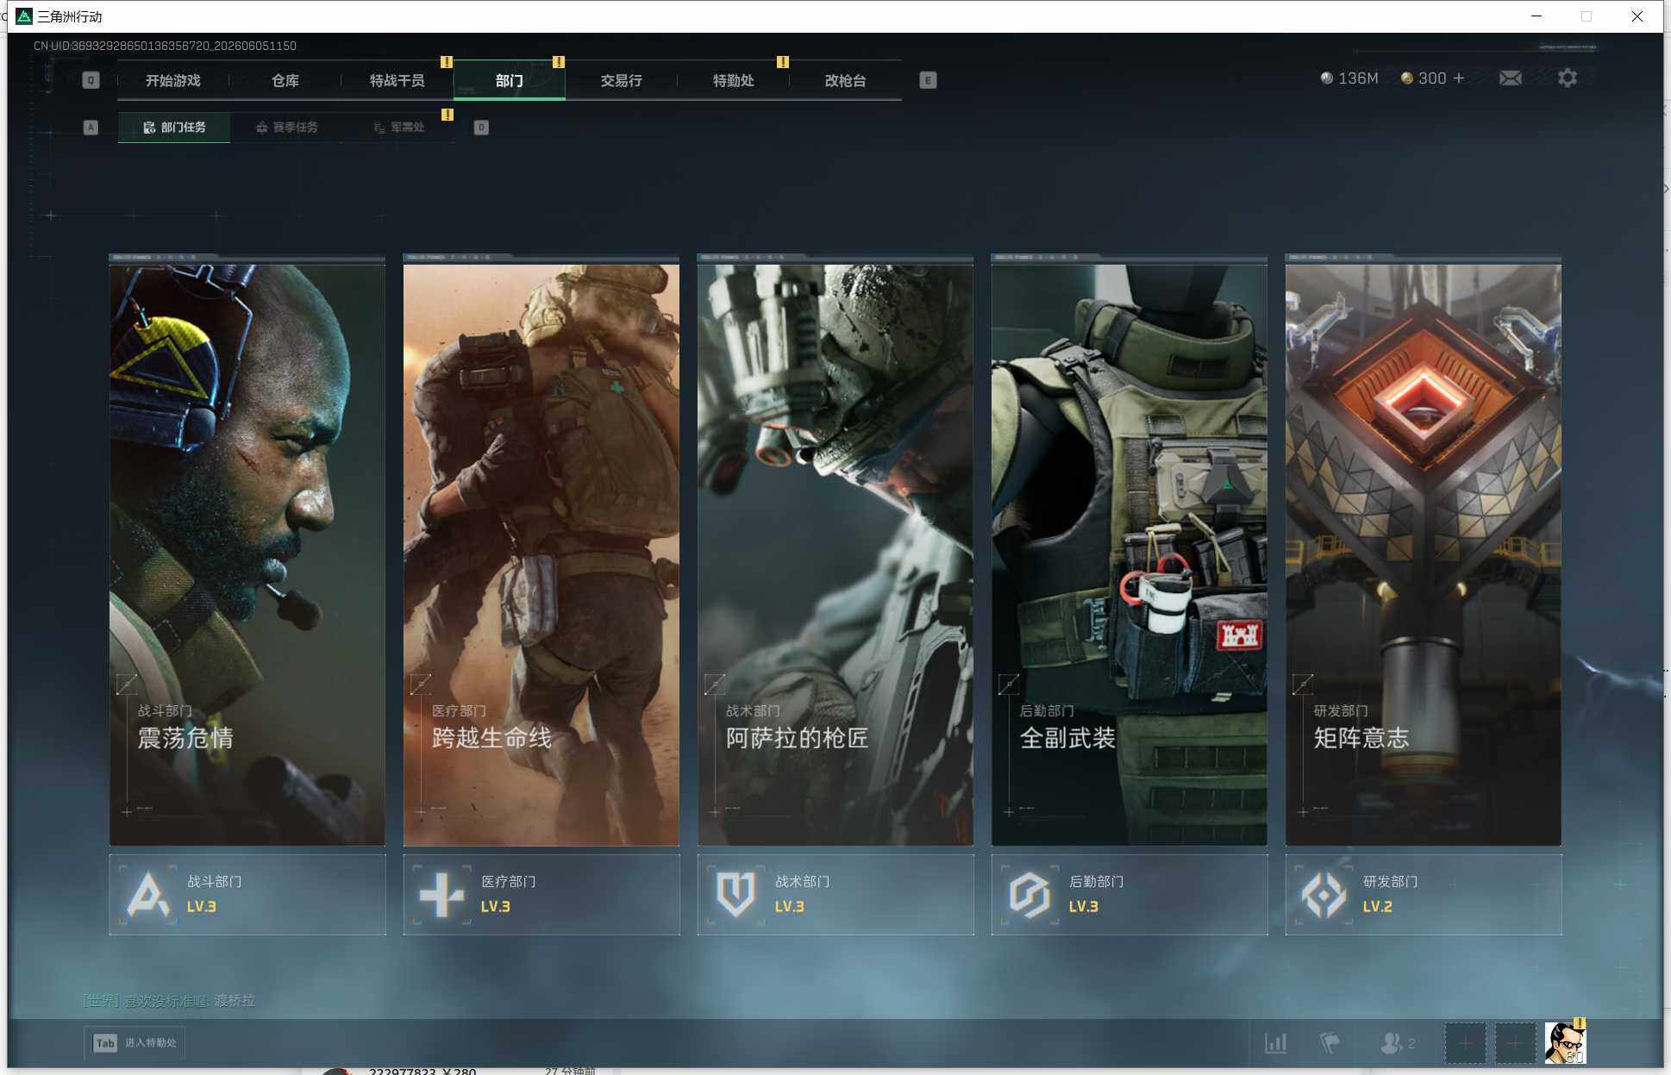Switch to the 仓库 tab
1671x1075 pixels.
tap(285, 80)
